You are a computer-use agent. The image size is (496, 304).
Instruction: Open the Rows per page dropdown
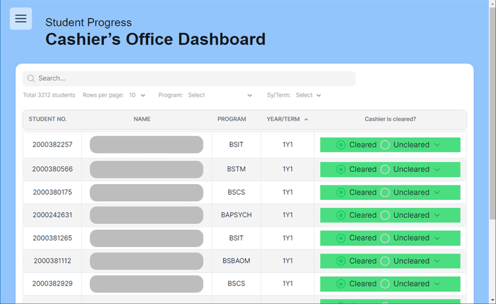click(138, 95)
